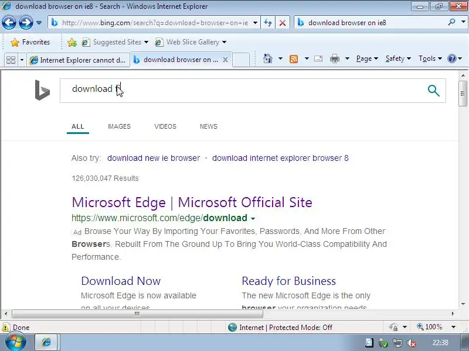
Task: Open the Help question mark menu
Action: pos(454,58)
